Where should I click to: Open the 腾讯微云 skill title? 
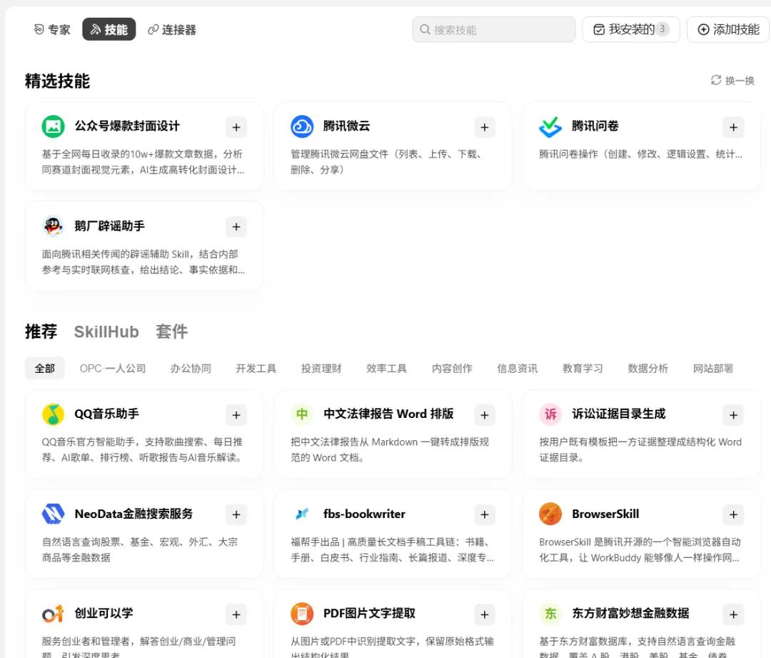click(347, 126)
